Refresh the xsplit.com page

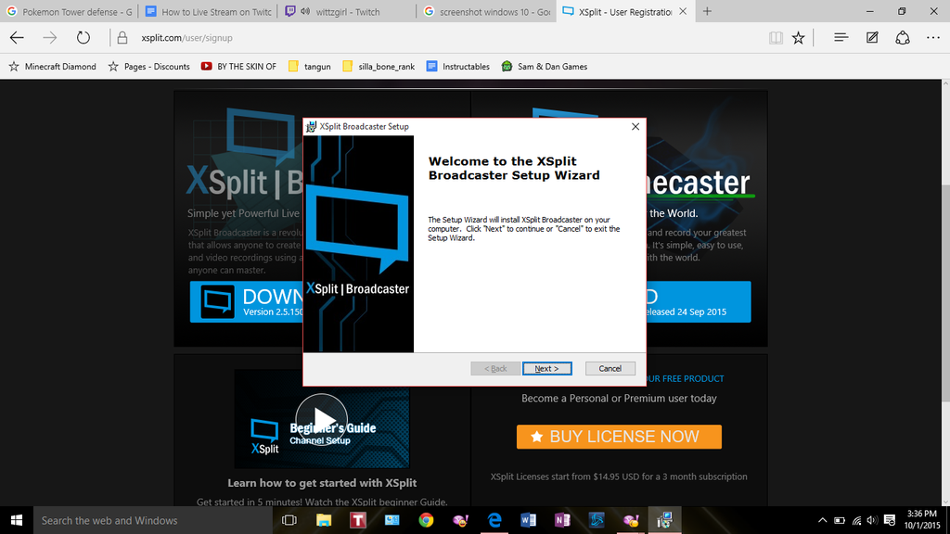click(x=83, y=37)
